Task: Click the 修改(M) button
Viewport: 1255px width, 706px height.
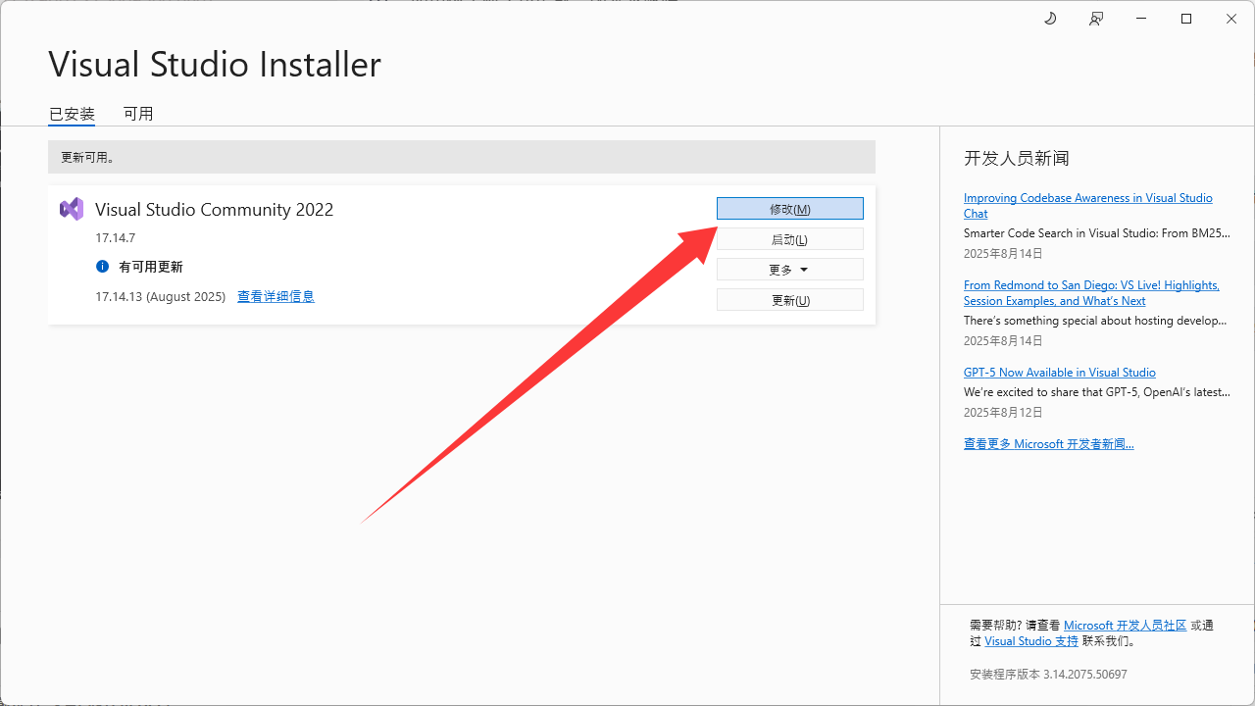Action: coord(790,209)
